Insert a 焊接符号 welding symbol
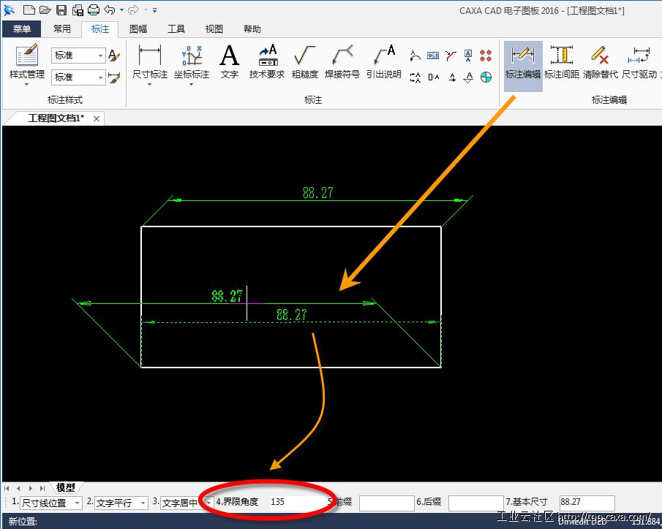Screen dimensions: 662x529 pyautogui.click(x=342, y=61)
